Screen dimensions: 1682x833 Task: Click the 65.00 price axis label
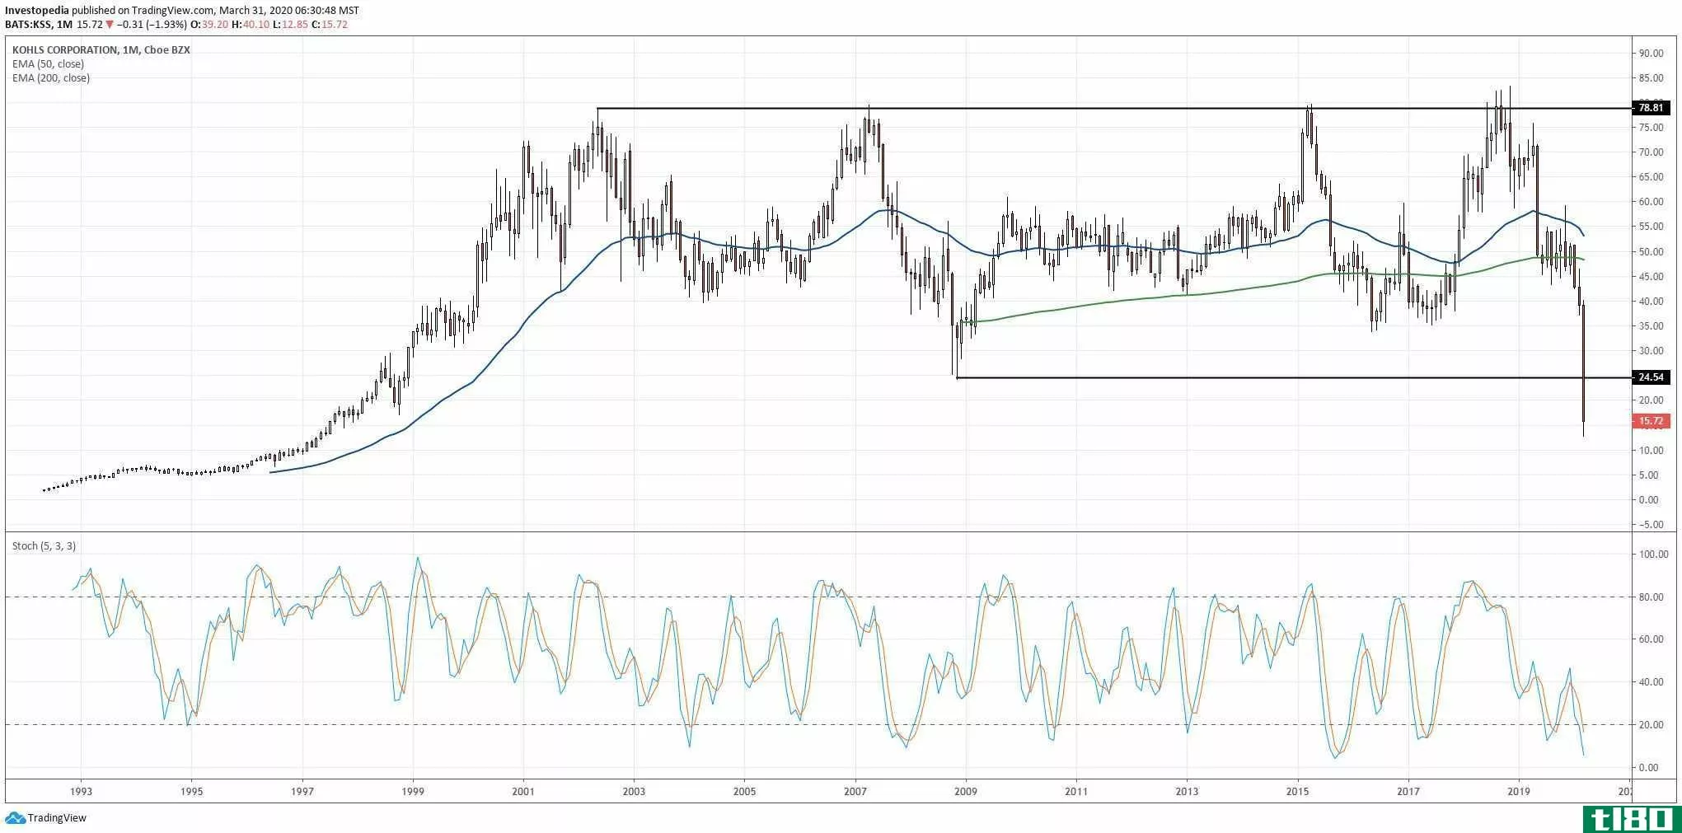(1651, 177)
